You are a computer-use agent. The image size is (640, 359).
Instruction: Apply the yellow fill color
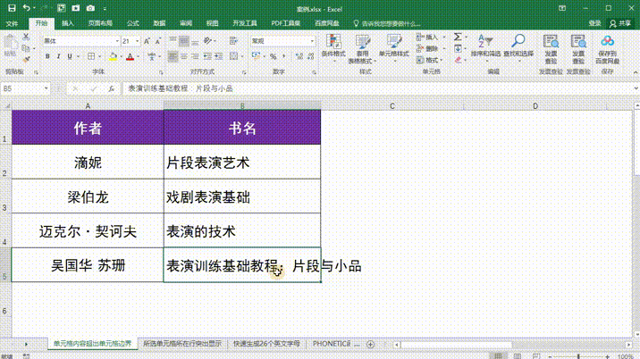113,56
